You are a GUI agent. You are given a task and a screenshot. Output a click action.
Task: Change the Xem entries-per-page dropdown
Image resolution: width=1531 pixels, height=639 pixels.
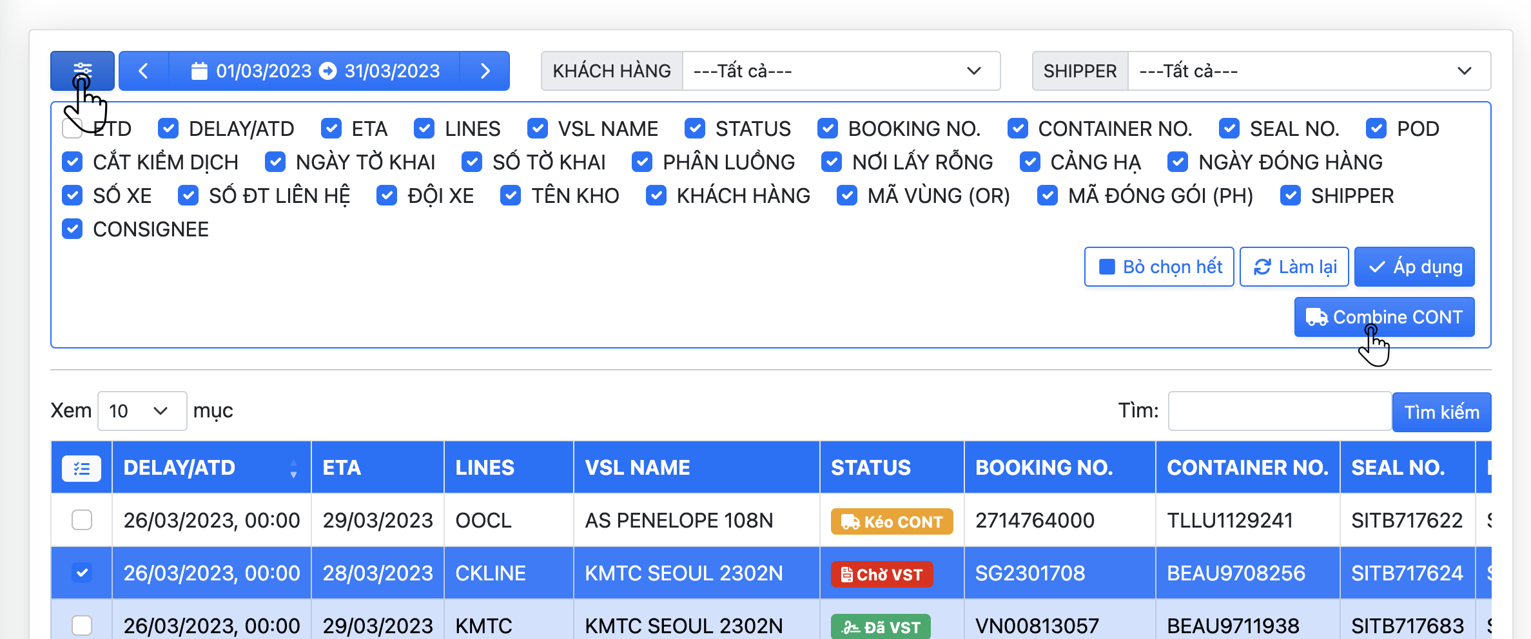coord(142,411)
